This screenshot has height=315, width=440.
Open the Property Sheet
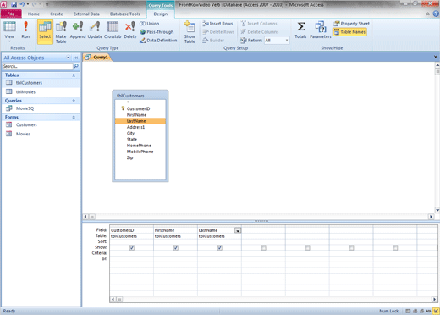(x=351, y=24)
